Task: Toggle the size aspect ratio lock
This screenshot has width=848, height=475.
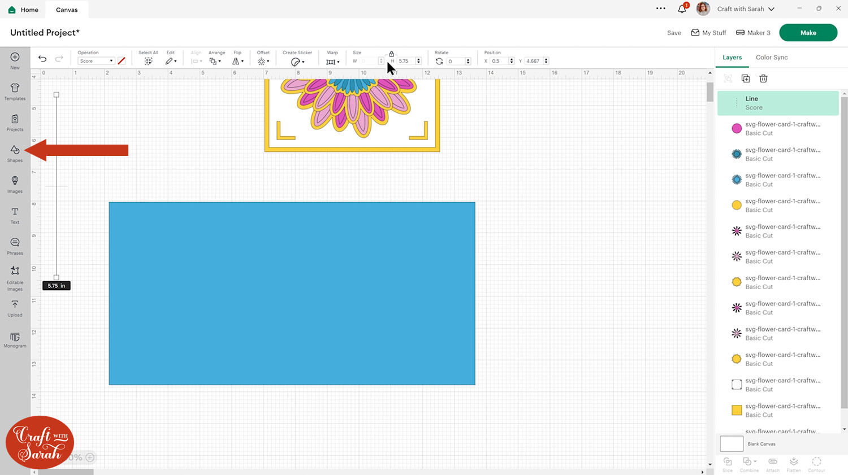Action: coord(391,54)
